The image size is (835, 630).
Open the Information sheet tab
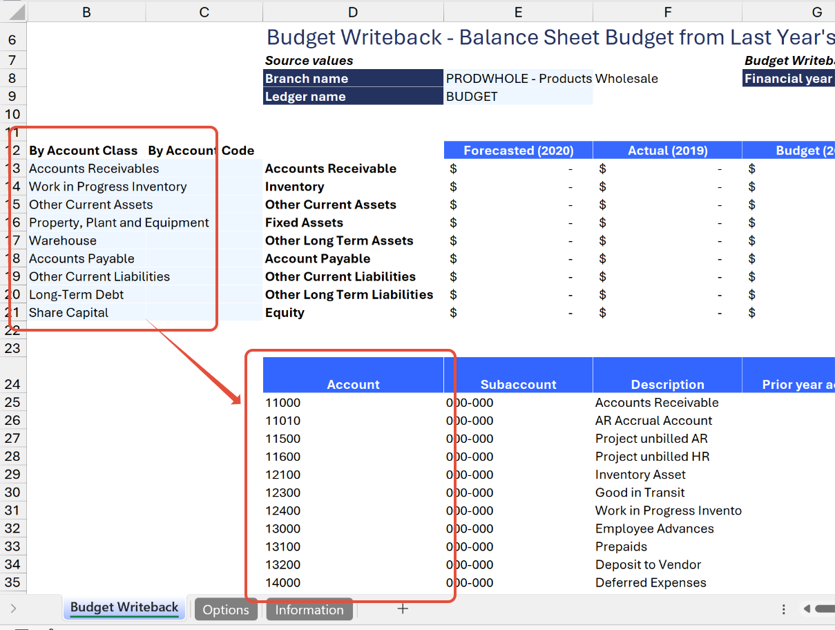coord(309,609)
